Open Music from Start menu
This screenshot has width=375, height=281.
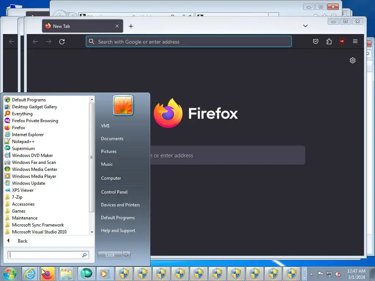(x=107, y=164)
